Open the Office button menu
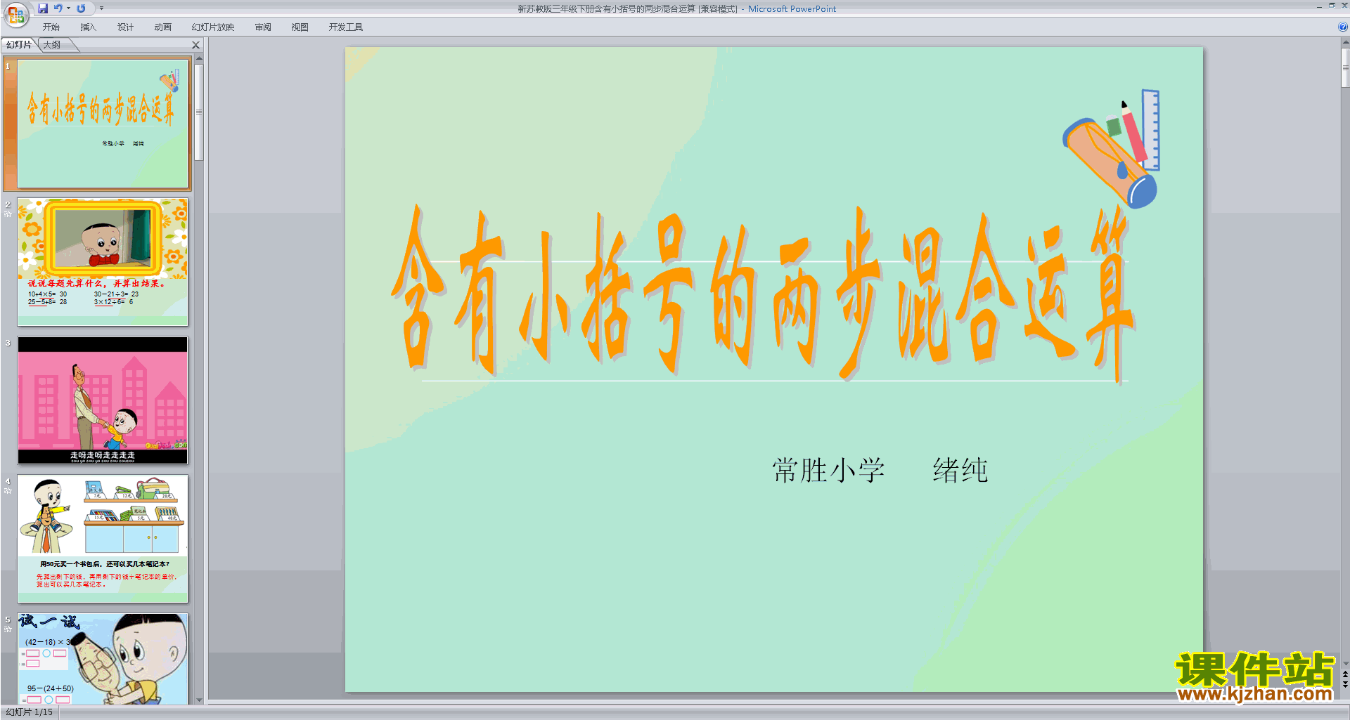 [x=15, y=14]
